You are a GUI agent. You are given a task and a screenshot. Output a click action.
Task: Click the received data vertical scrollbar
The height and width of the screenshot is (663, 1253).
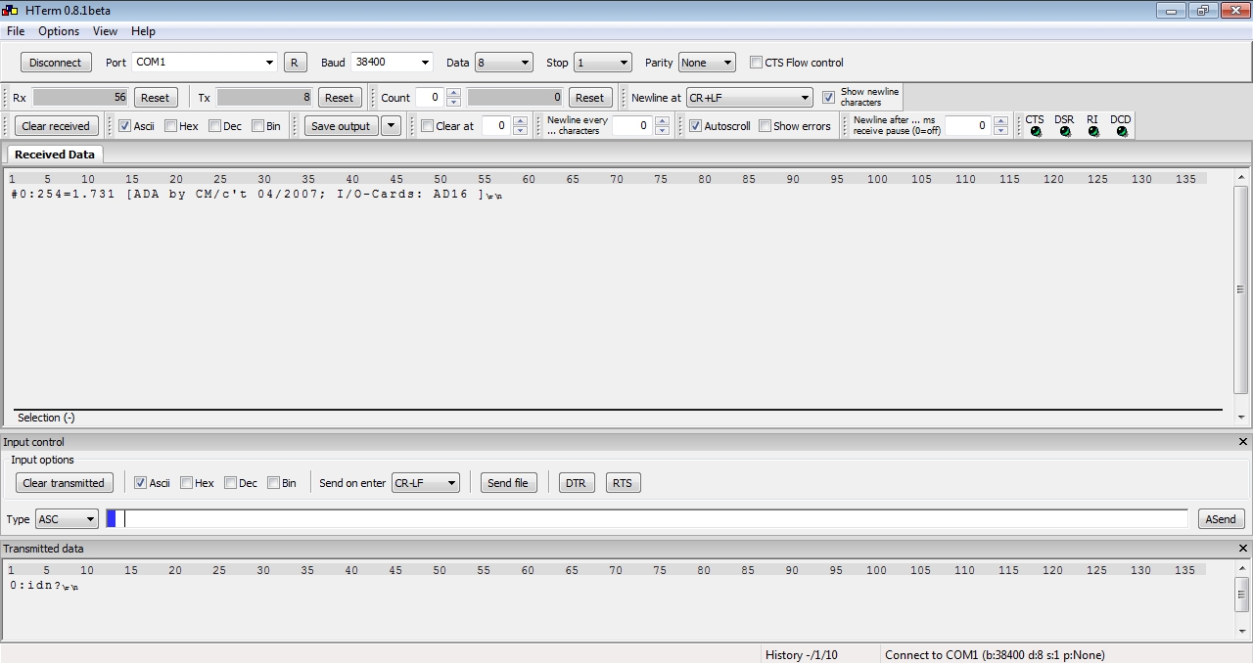1241,297
